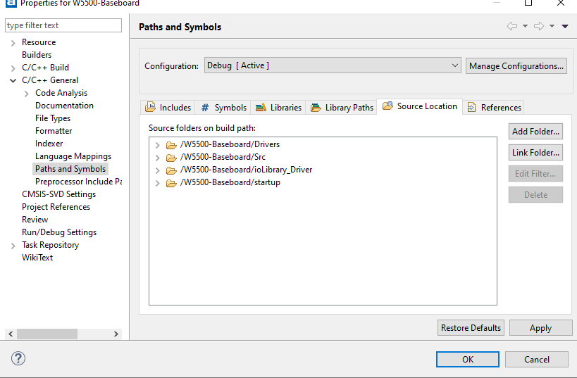Screen dimensions: 577x378
Task: Click the Manage Configurations button
Action: (x=516, y=66)
